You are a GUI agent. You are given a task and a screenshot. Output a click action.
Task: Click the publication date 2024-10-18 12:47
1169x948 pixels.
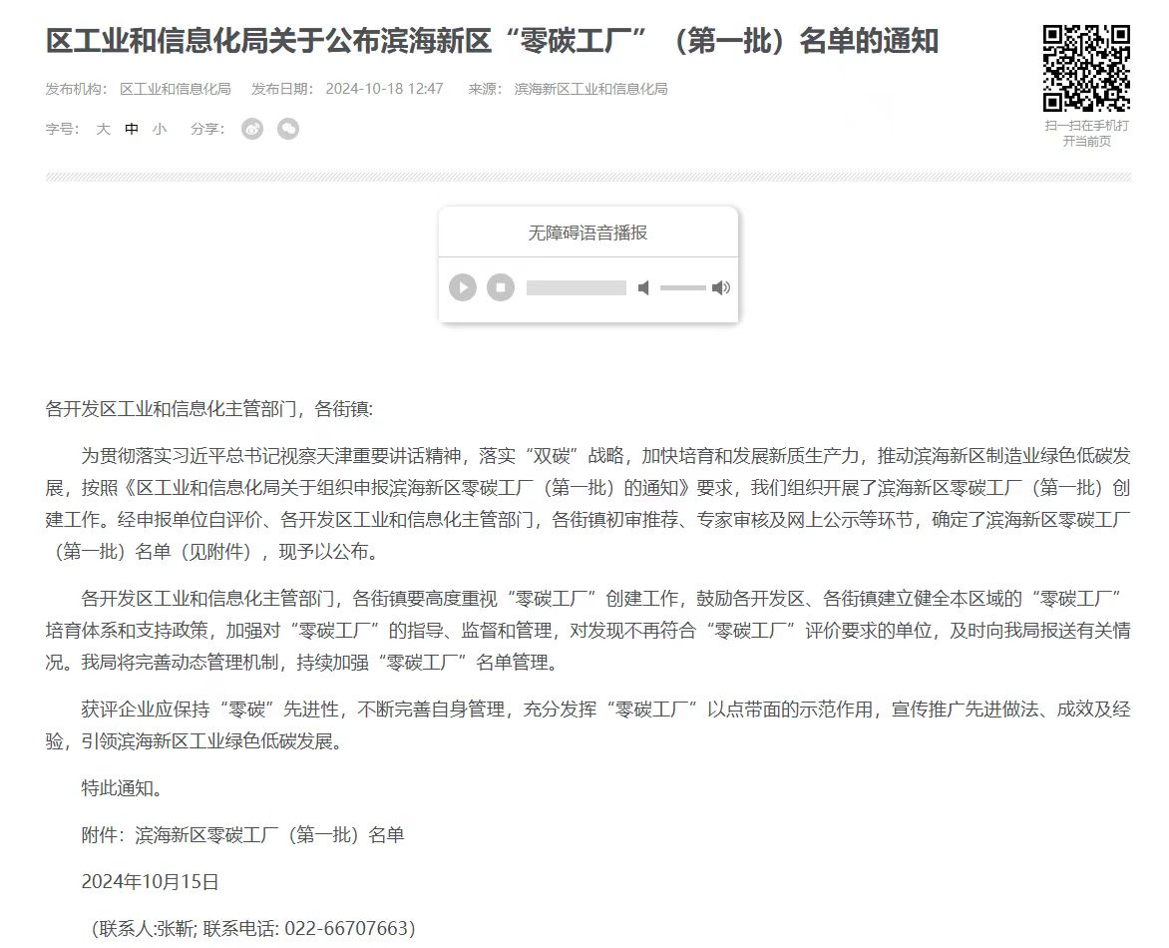[384, 89]
